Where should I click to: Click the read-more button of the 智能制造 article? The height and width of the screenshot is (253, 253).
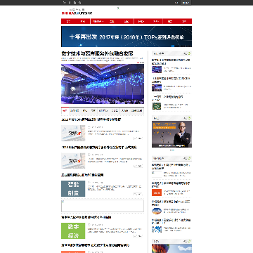pyautogui.click(x=138, y=194)
